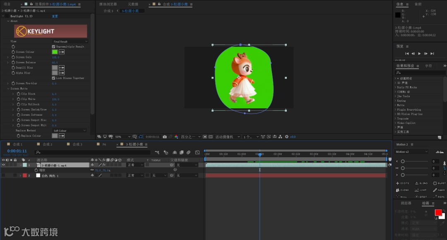The width and height of the screenshot is (447, 240).
Task: Toggle Lock Biases Together checkbox
Action: (53, 78)
